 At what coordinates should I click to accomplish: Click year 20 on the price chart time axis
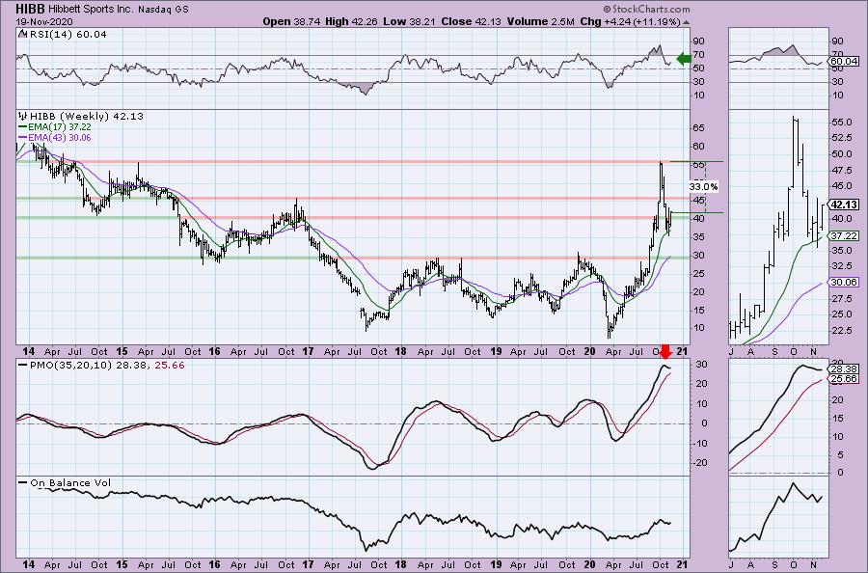pyautogui.click(x=589, y=351)
